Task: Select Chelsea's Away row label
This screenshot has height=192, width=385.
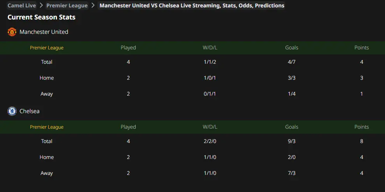Action: tap(47, 173)
